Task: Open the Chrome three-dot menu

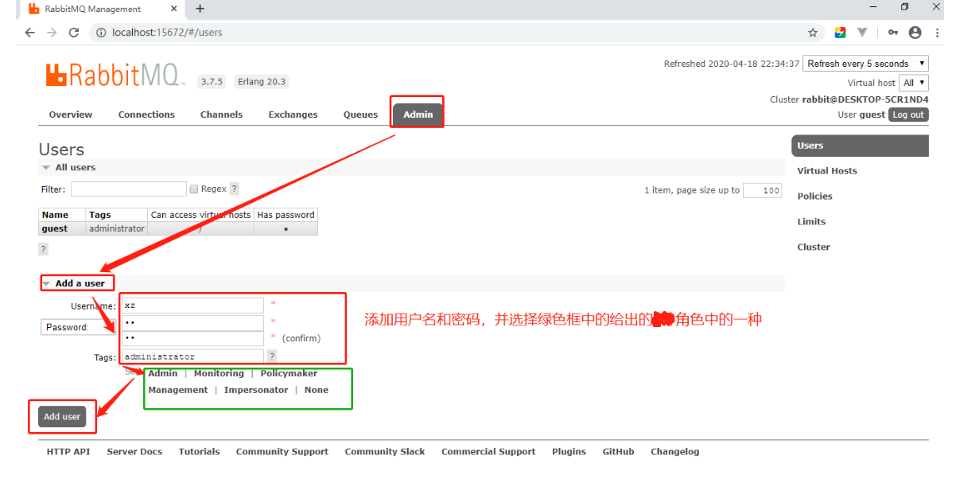Action: pyautogui.click(x=937, y=33)
